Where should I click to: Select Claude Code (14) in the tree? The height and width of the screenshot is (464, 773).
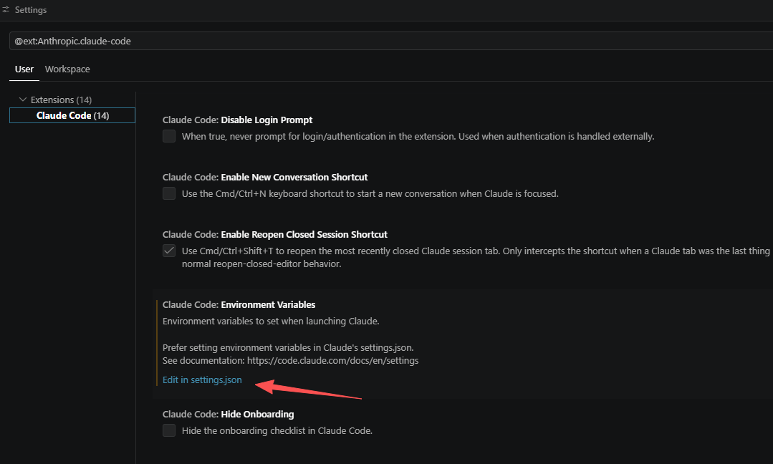72,115
